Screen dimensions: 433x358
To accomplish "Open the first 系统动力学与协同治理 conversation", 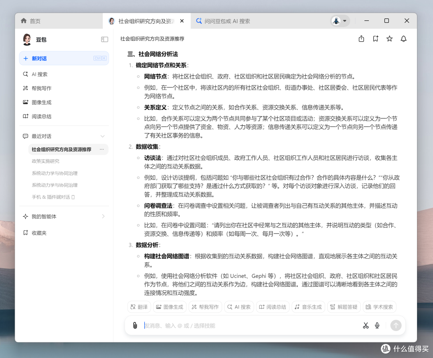I will (55, 173).
